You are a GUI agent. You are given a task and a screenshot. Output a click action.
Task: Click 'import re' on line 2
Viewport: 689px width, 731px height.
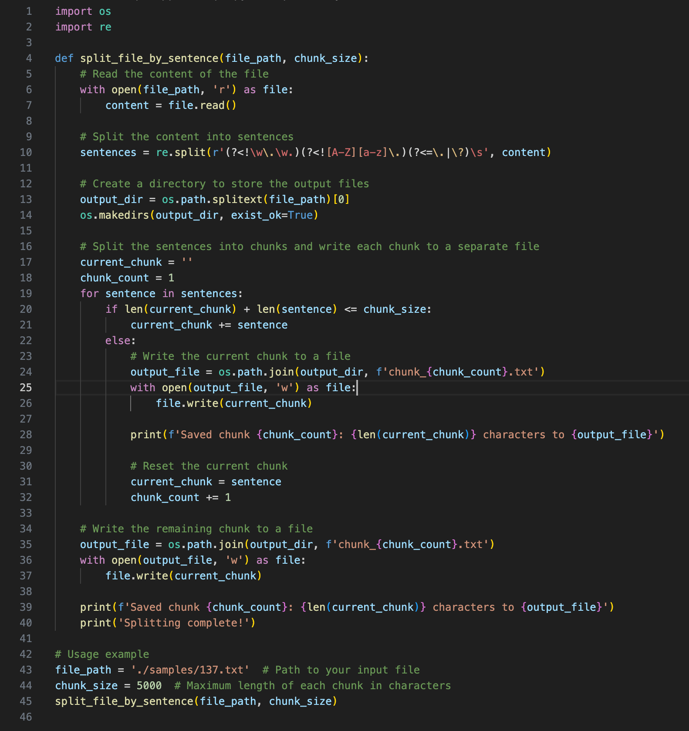[x=83, y=27]
